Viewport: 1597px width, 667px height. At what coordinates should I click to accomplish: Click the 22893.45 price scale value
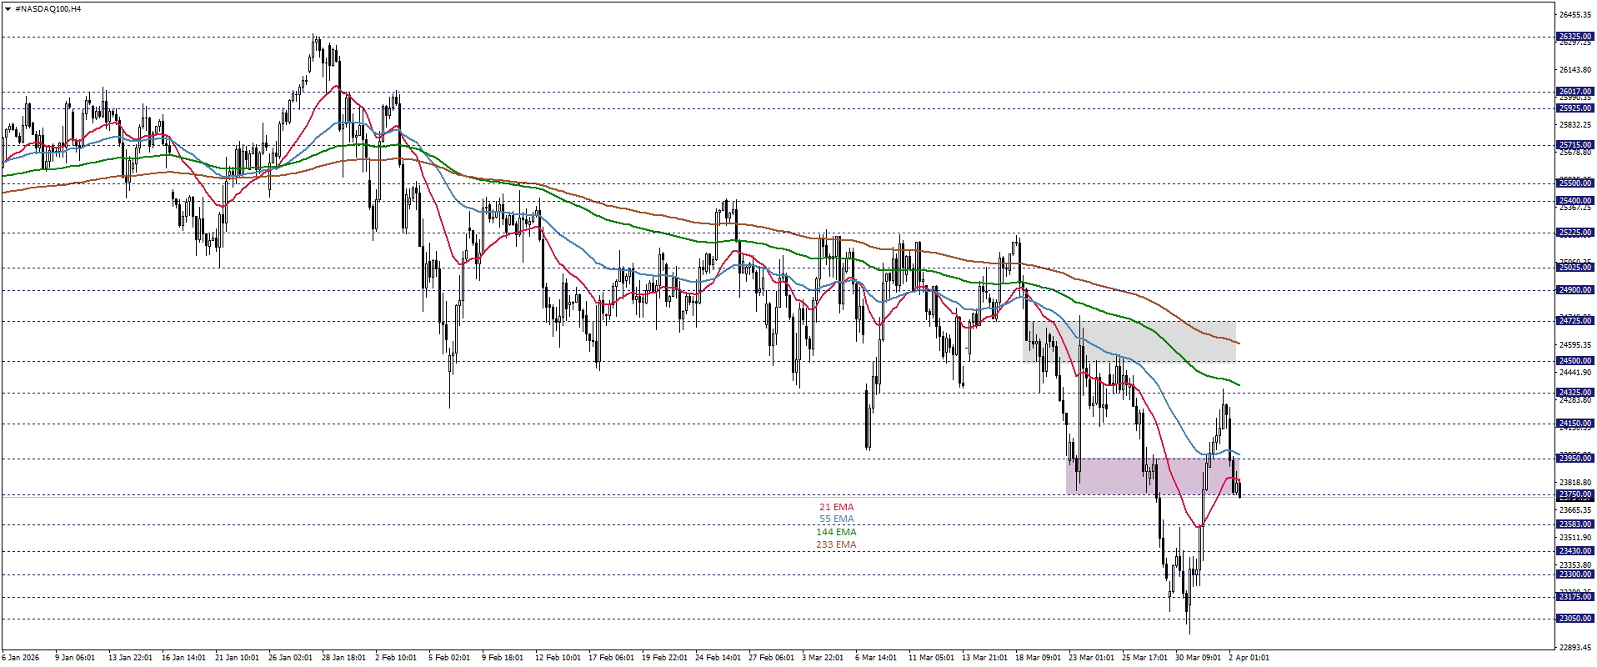pyautogui.click(x=1575, y=648)
